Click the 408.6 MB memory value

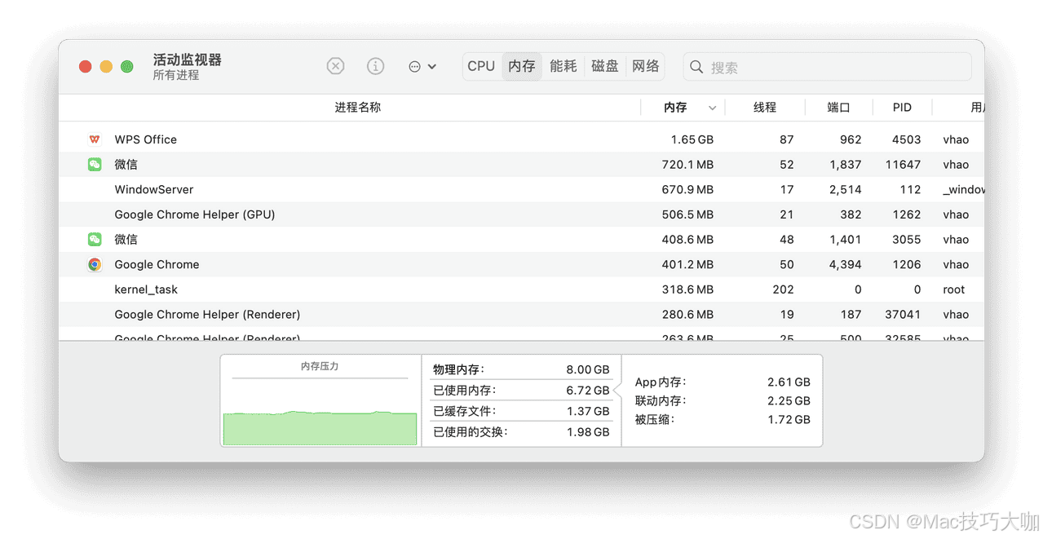pos(687,240)
